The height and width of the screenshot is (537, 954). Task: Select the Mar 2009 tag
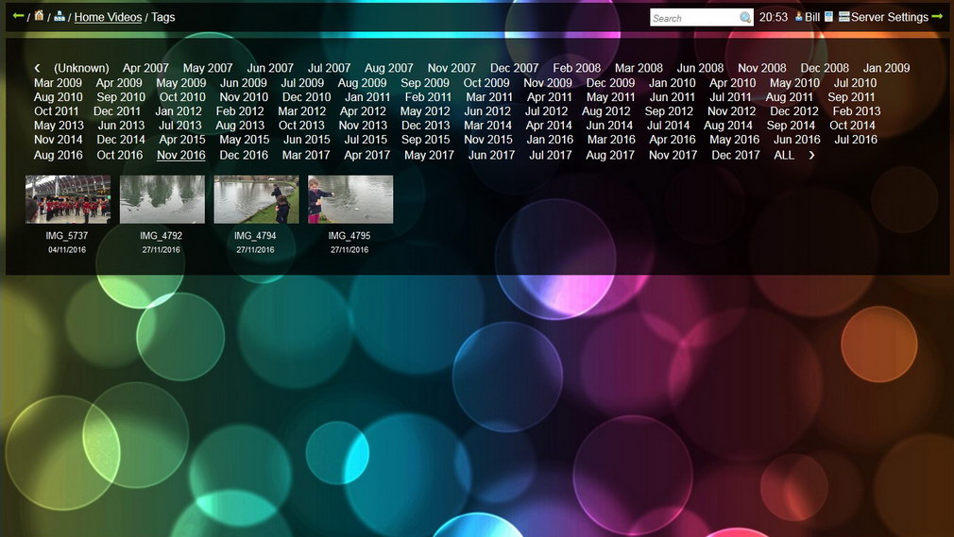click(x=58, y=83)
